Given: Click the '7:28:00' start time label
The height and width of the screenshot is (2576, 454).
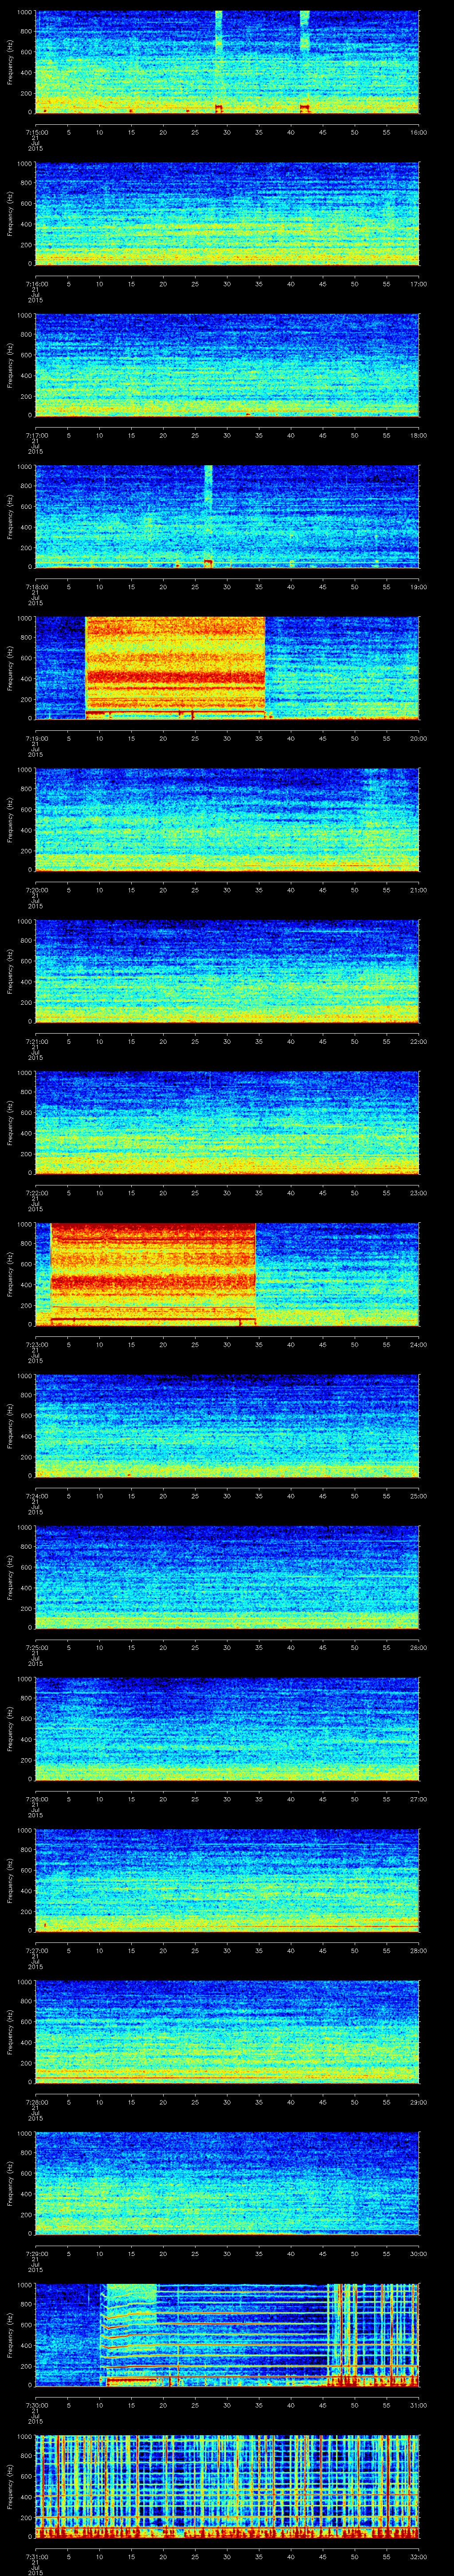Looking at the screenshot, I should pyautogui.click(x=36, y=2101).
